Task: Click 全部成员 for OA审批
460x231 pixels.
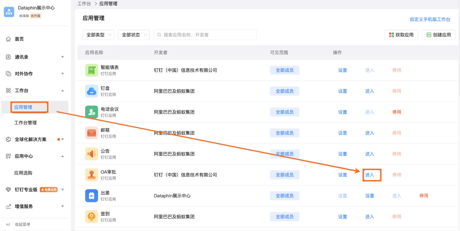Action: click(x=285, y=175)
